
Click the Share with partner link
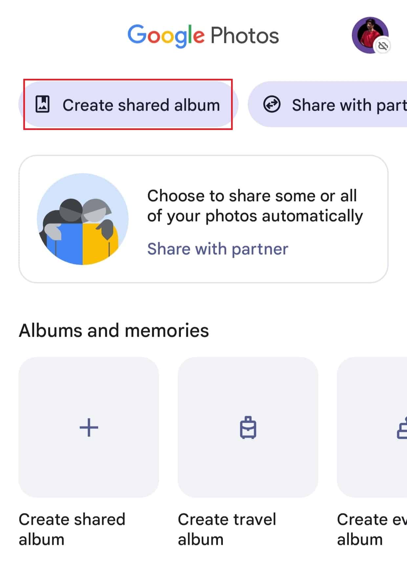(218, 248)
